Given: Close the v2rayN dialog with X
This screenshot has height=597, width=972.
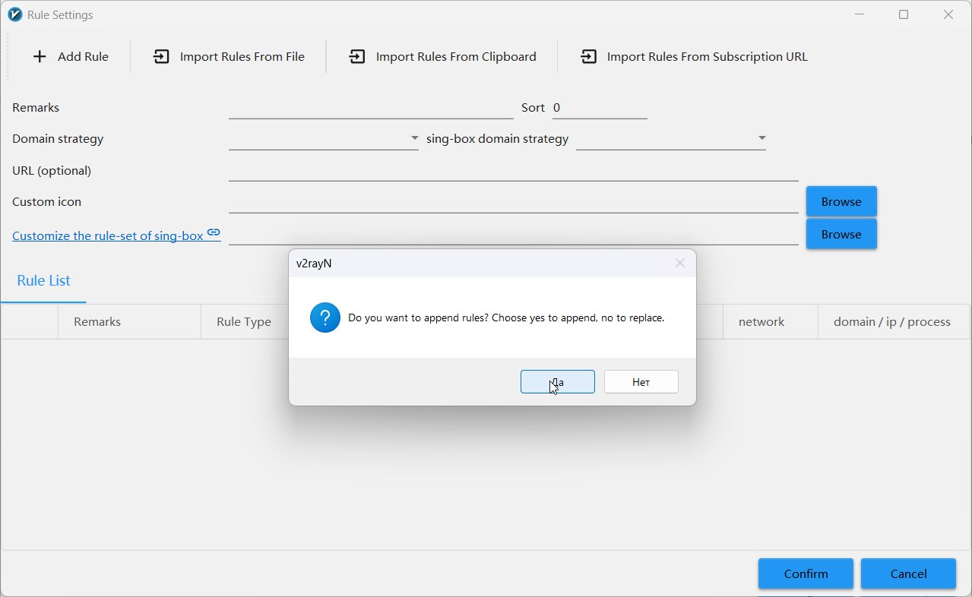Looking at the screenshot, I should [680, 263].
